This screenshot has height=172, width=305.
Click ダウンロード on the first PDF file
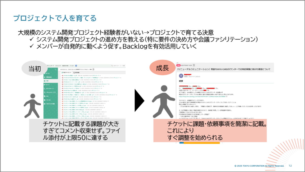pos(97,76)
